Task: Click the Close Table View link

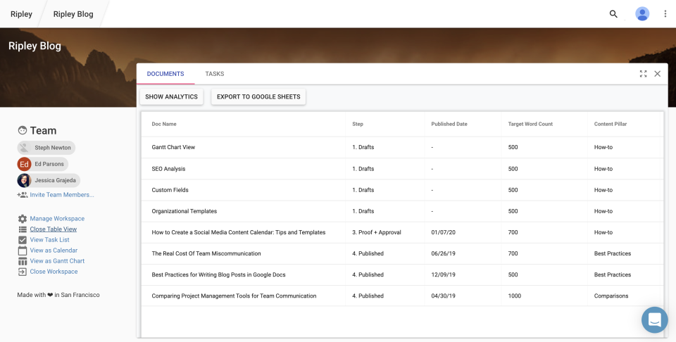Action: tap(53, 229)
